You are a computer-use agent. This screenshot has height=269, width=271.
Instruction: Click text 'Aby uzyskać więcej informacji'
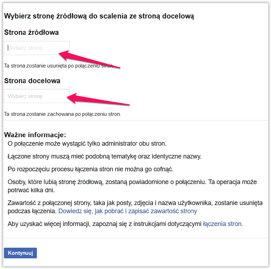(49, 224)
